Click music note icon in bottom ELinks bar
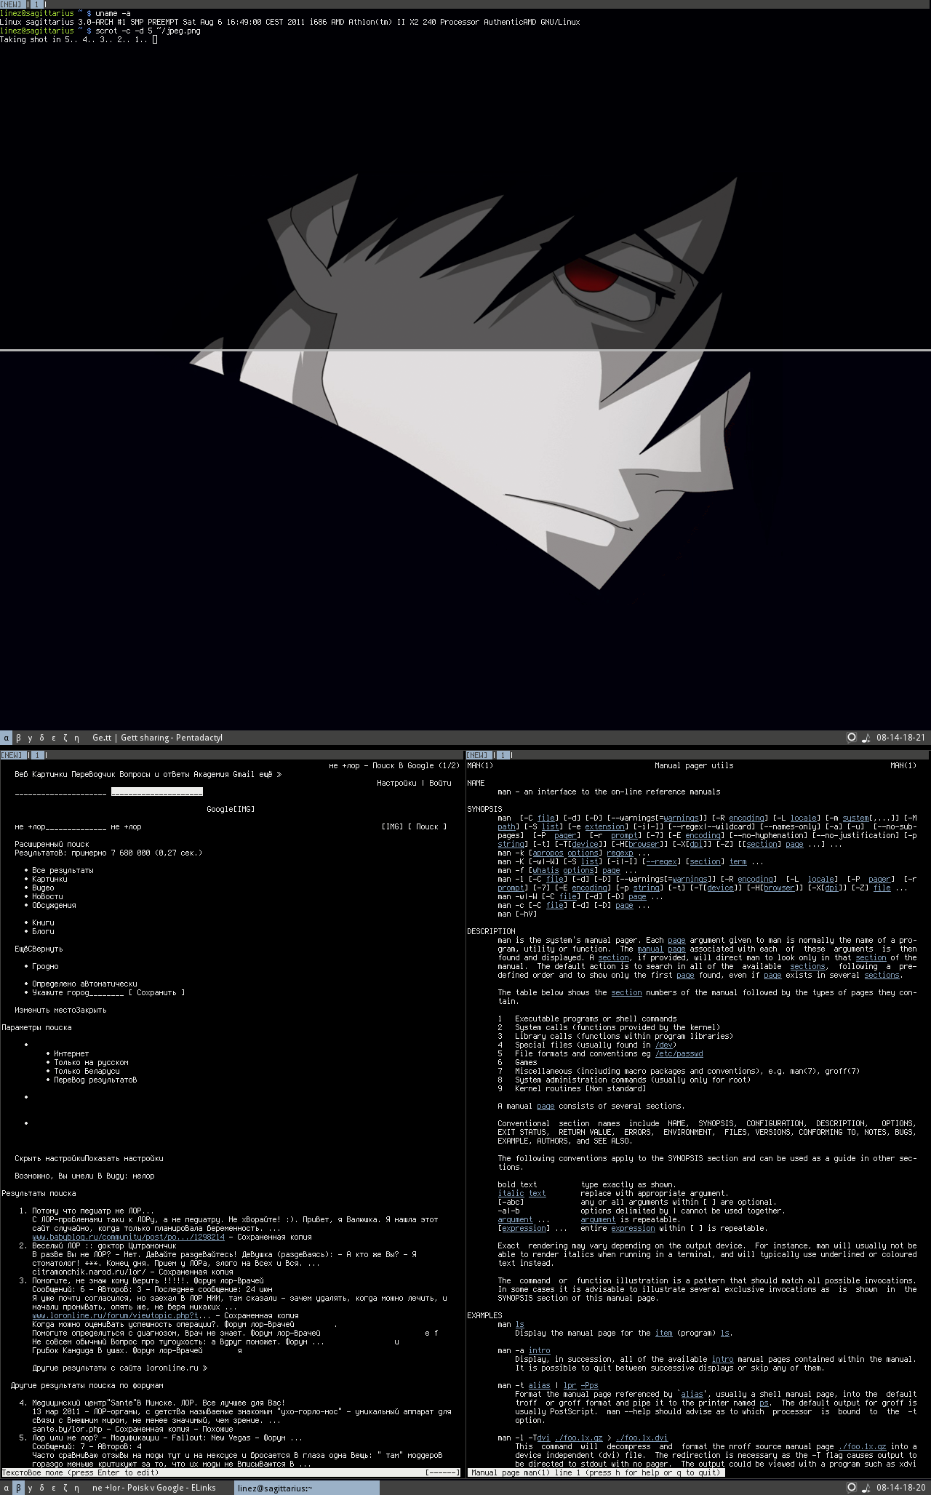The image size is (931, 1495). 866,1488
